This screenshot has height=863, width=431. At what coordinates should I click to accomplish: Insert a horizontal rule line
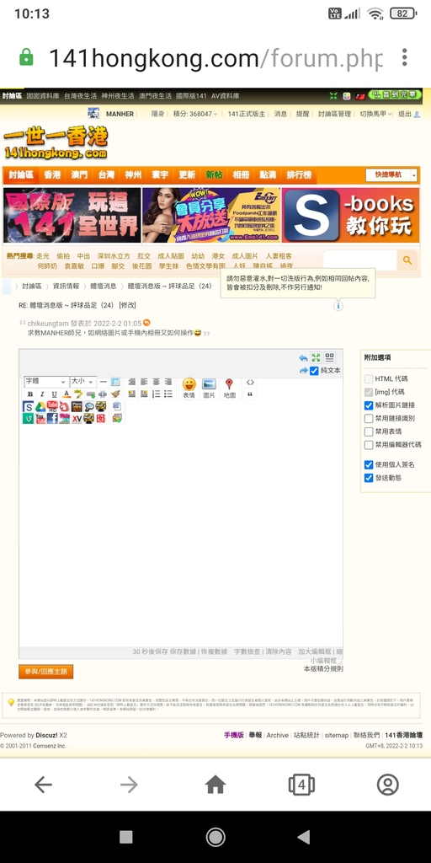(x=103, y=382)
